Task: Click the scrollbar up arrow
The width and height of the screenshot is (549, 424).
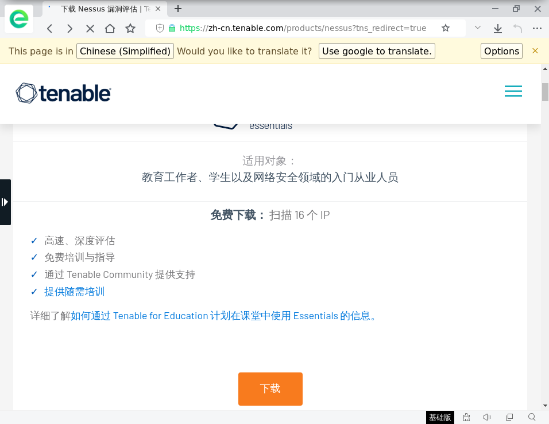Action: tap(545, 69)
